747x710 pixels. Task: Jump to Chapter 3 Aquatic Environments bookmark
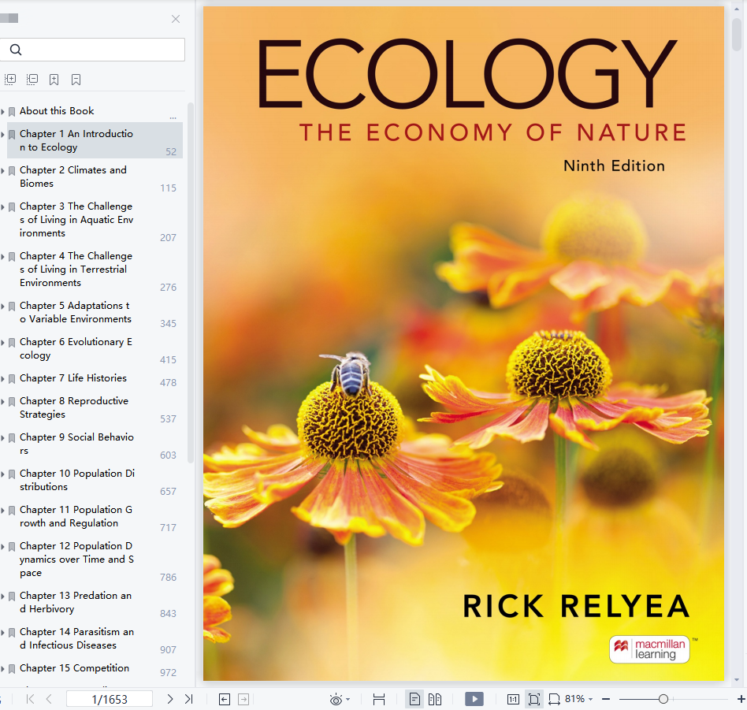point(76,220)
